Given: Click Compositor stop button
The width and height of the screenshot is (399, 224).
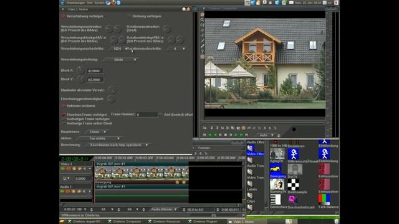Looking at the screenshot, I should [x=226, y=135].
